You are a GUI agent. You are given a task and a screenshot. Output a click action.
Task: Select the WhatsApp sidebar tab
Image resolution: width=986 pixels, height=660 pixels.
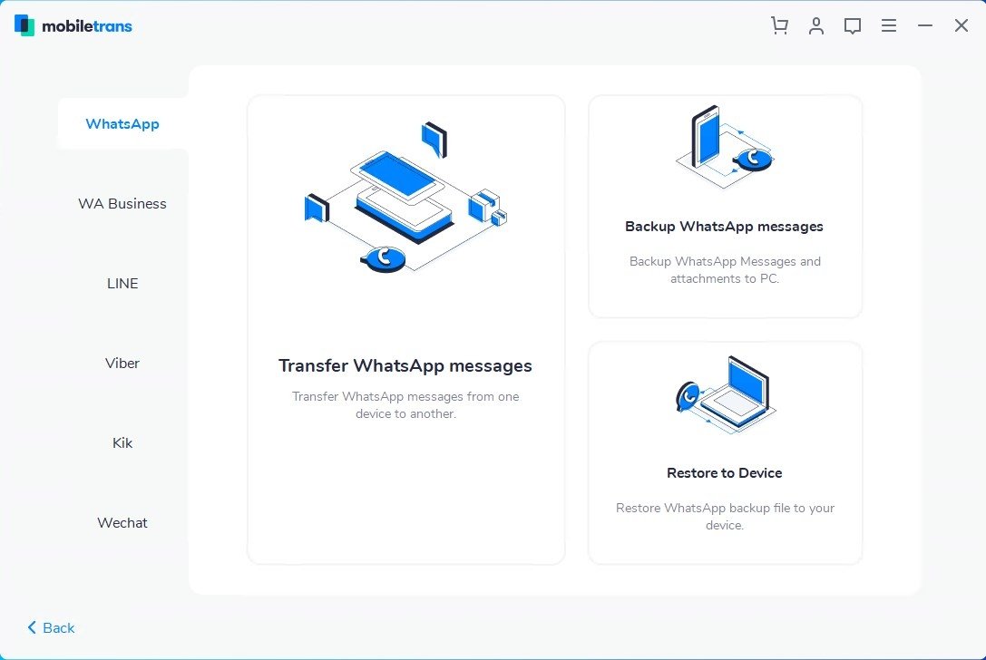pyautogui.click(x=122, y=123)
